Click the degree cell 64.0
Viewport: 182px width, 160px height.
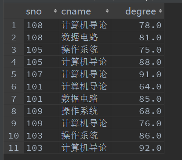click(138, 86)
